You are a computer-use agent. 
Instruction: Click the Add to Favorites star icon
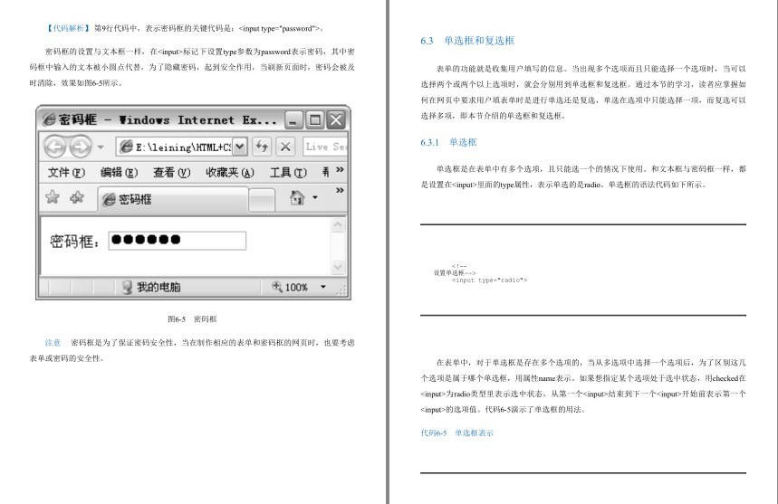[x=77, y=197]
